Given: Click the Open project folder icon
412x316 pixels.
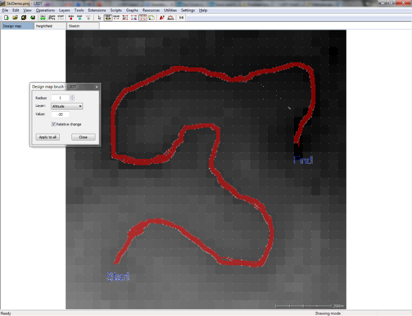Looking at the screenshot, I should click(x=14, y=17).
